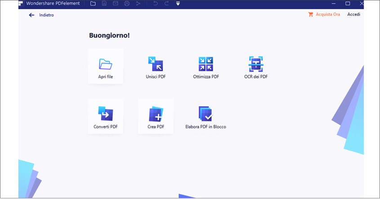Open the Converti PDF tool
This screenshot has height=199, width=380.
(105, 116)
